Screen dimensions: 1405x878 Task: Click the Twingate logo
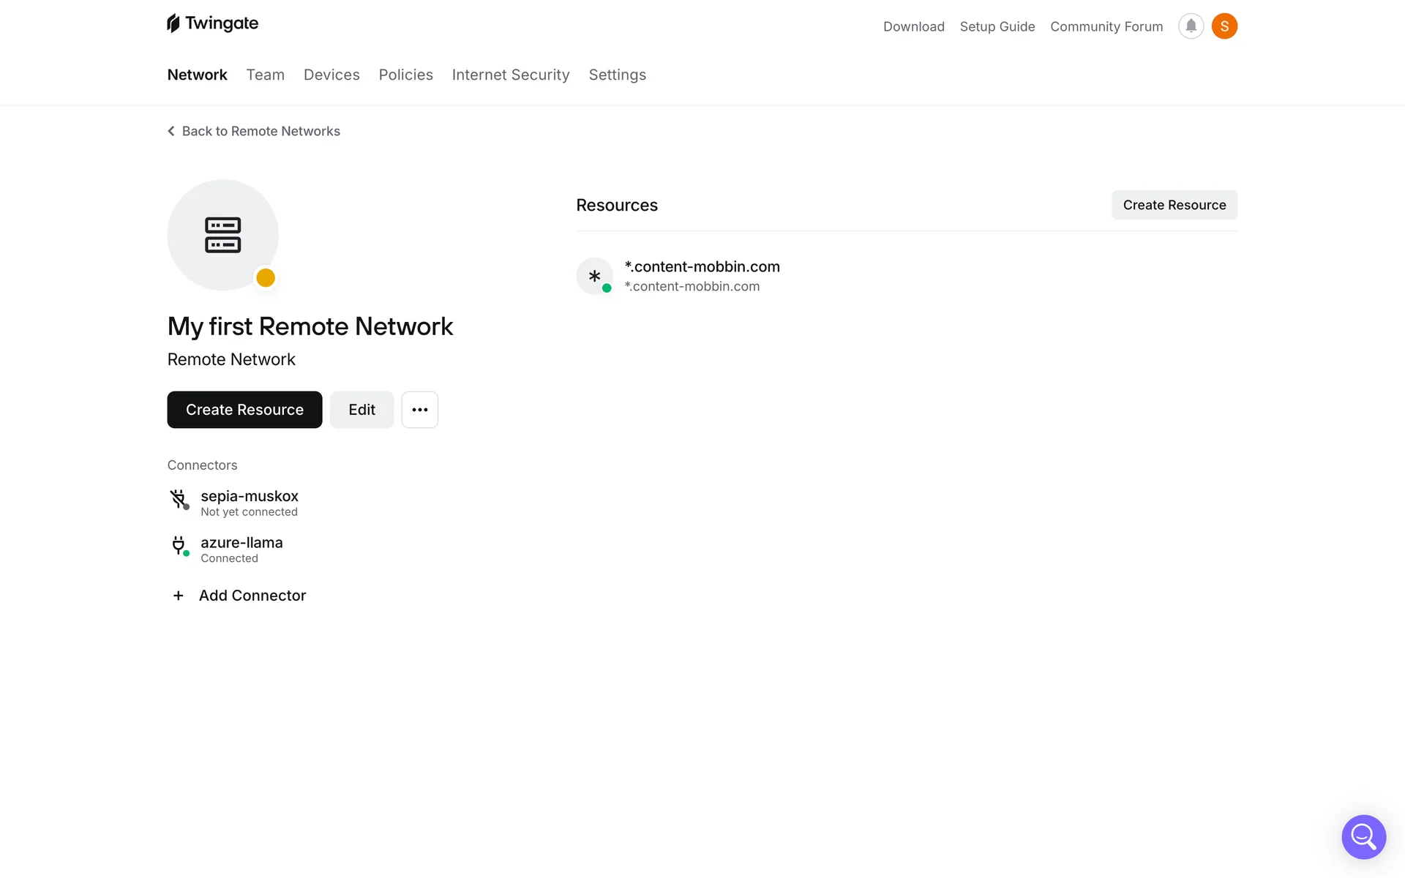(212, 23)
